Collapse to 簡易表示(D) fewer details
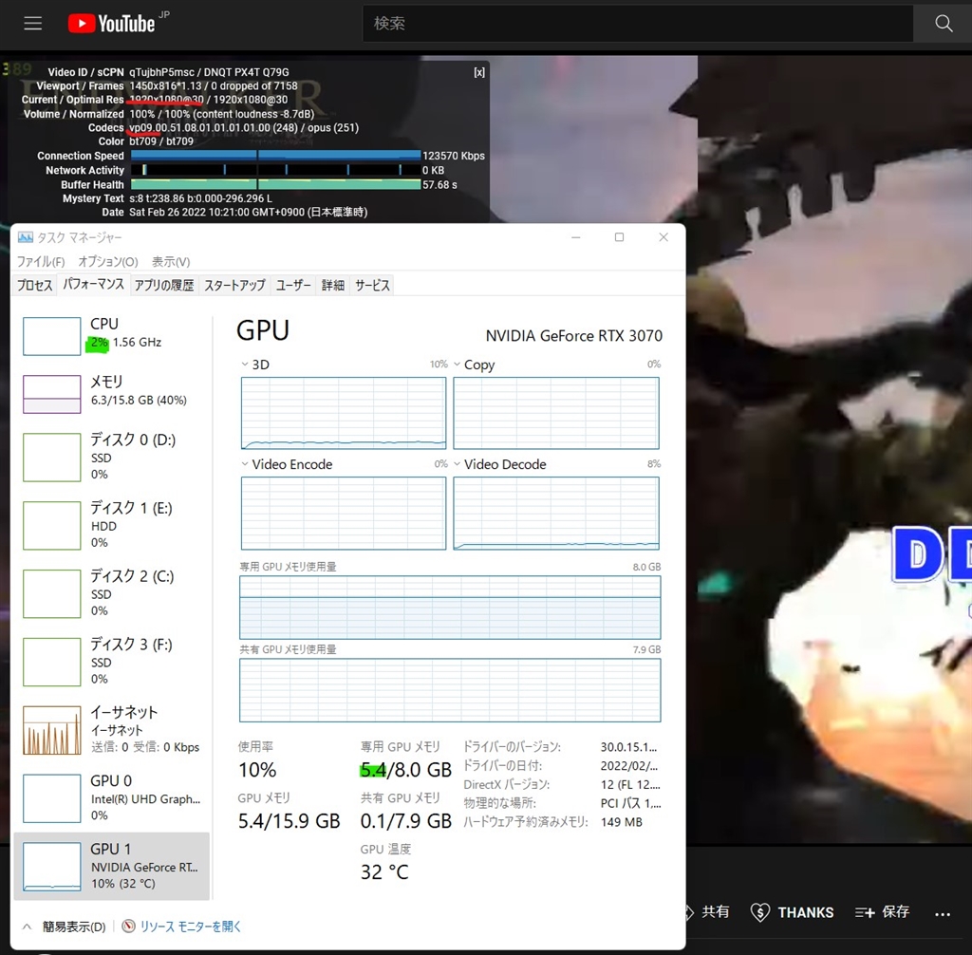The height and width of the screenshot is (955, 972). [65, 927]
